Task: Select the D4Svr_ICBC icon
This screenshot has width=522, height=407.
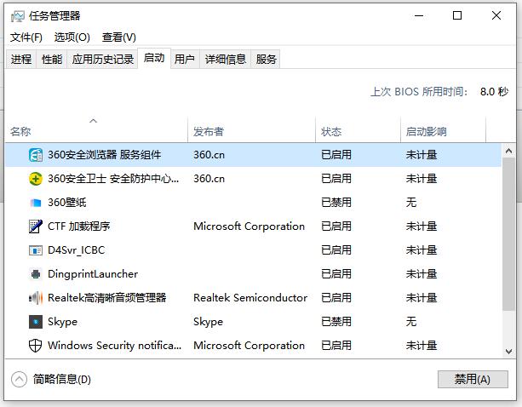Action: pos(36,250)
